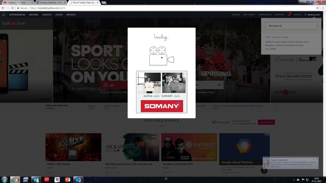Open the WWE Live India event thumbnail
This screenshot has height=183, width=326.
tap(73, 147)
